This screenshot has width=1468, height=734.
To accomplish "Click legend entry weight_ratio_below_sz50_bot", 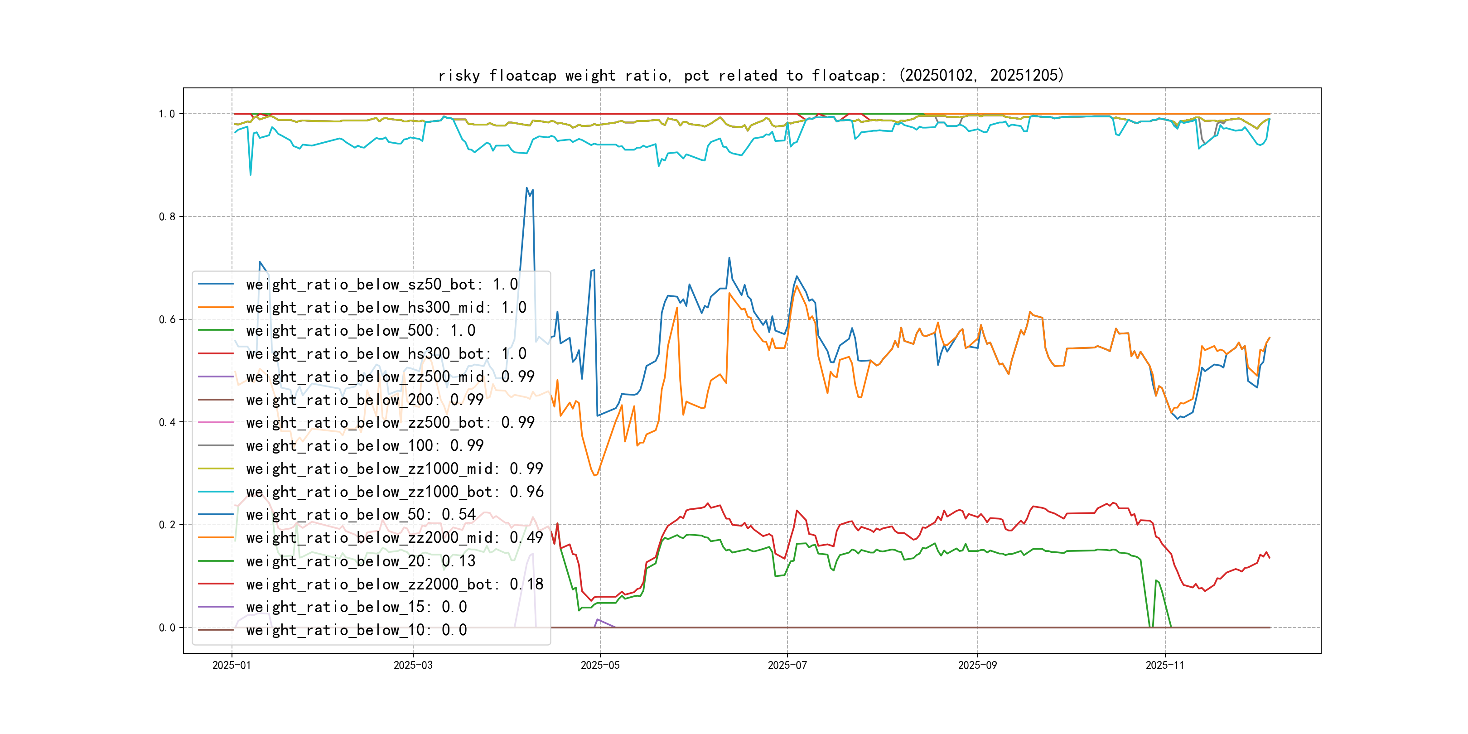I will 381,285.
